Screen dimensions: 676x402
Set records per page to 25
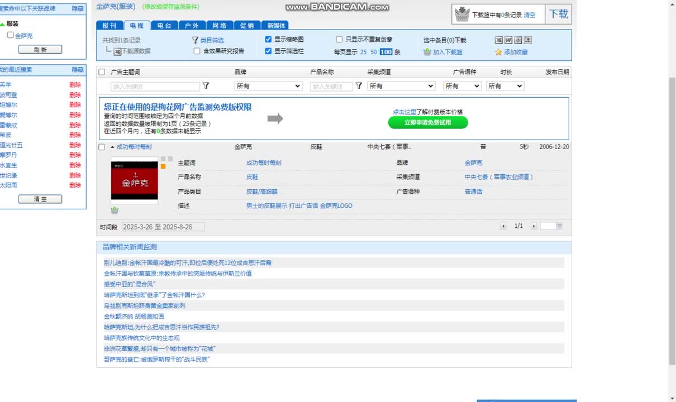pos(363,52)
